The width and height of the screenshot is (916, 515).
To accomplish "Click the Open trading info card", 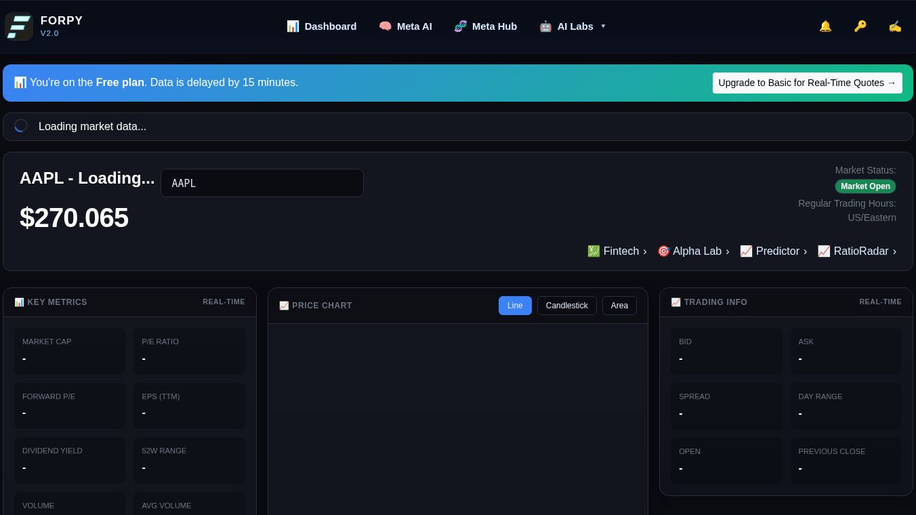I will [x=726, y=461].
